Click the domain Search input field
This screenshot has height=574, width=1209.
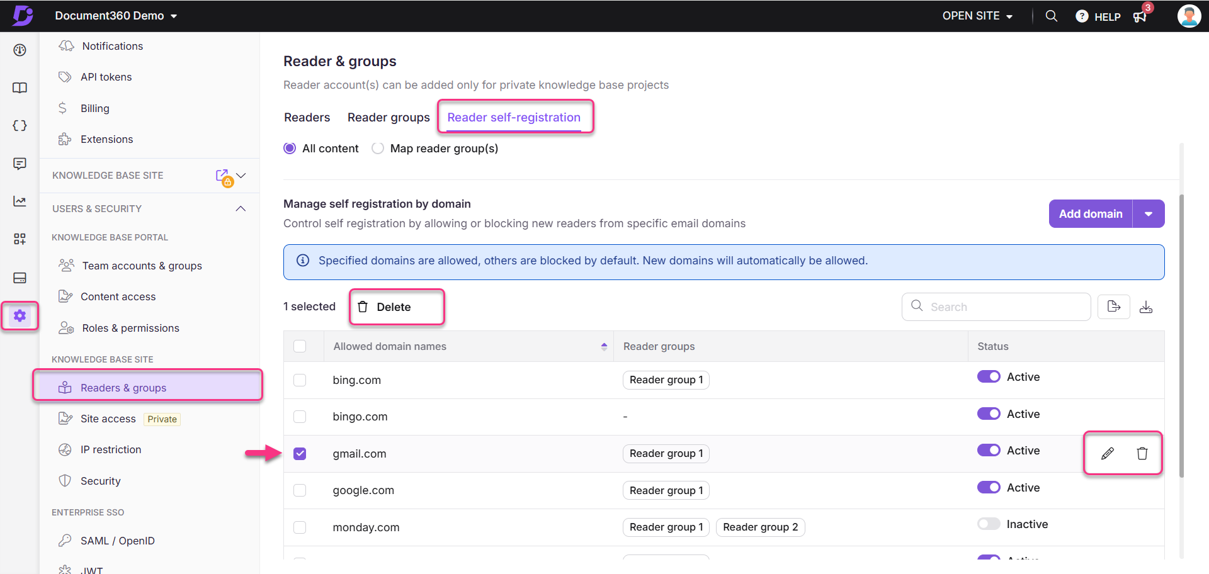[x=996, y=307]
